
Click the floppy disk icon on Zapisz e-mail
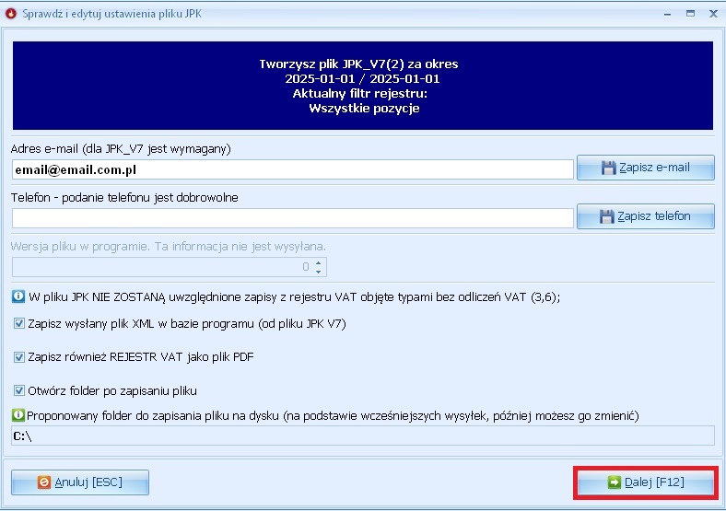pyautogui.click(x=608, y=168)
